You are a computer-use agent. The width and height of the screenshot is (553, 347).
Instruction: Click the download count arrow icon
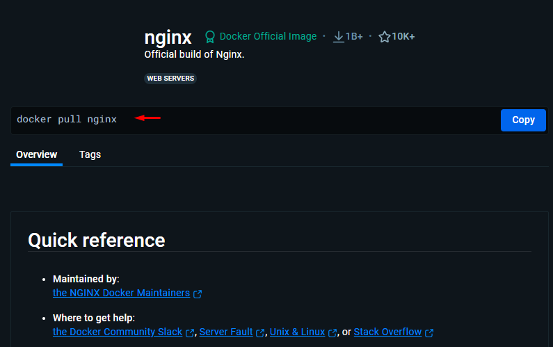pos(339,37)
